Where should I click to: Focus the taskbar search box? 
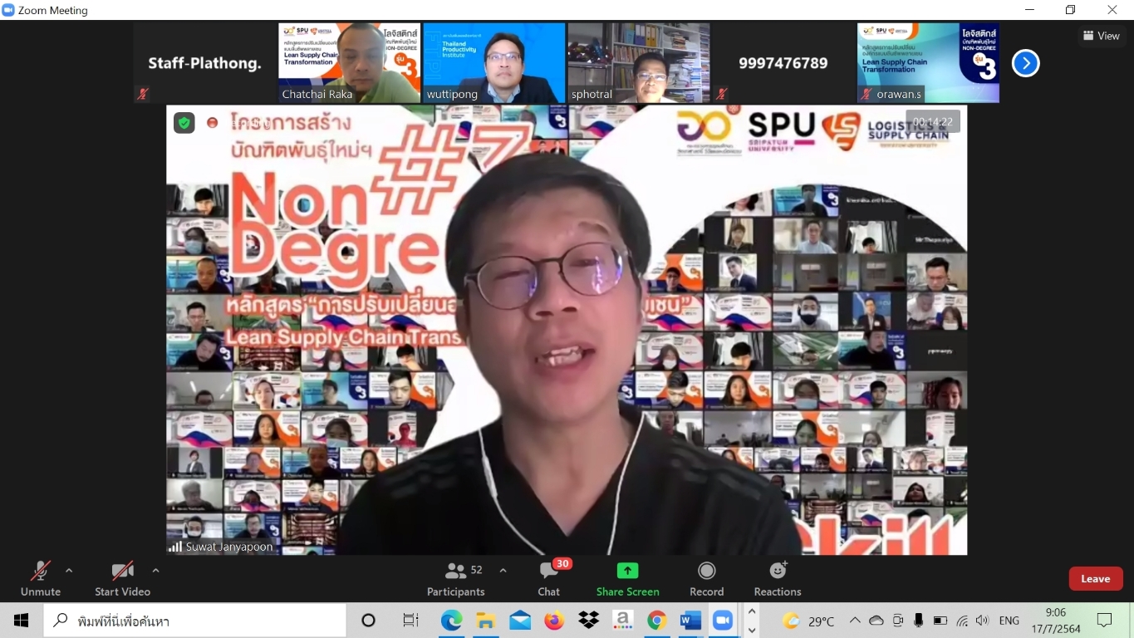pyautogui.click(x=194, y=621)
